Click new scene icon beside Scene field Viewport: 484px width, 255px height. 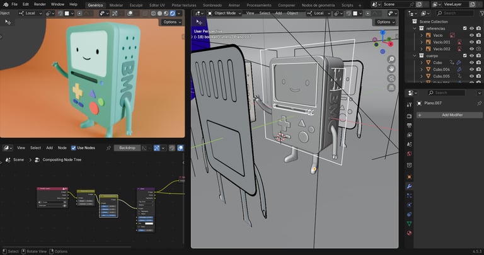[x=419, y=4]
